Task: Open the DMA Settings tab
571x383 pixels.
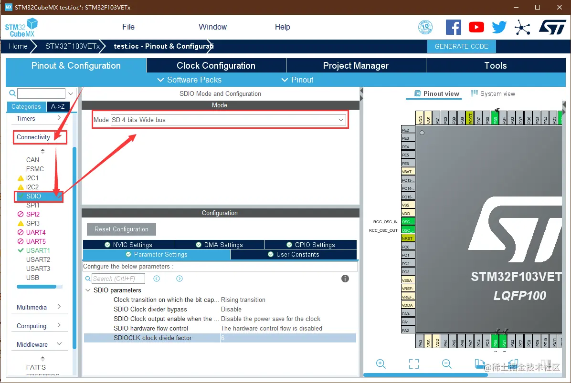Action: pyautogui.click(x=219, y=245)
